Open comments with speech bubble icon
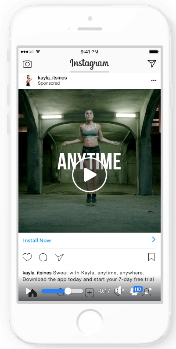The width and height of the screenshot is (176, 349). tap(43, 257)
